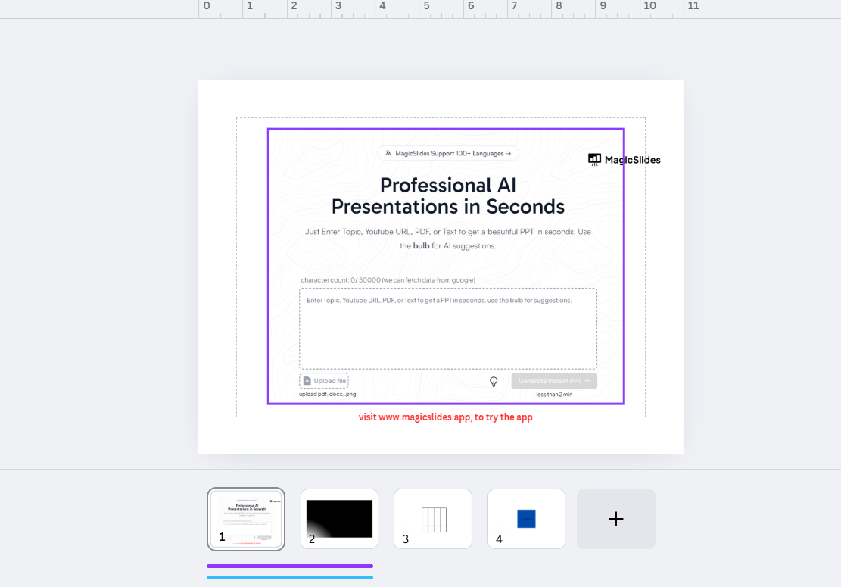
Task: Click ruler mark 5 at top
Action: [426, 6]
